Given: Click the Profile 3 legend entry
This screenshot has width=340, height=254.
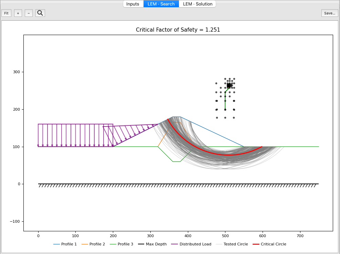Looking at the screenshot, I should (121, 244).
